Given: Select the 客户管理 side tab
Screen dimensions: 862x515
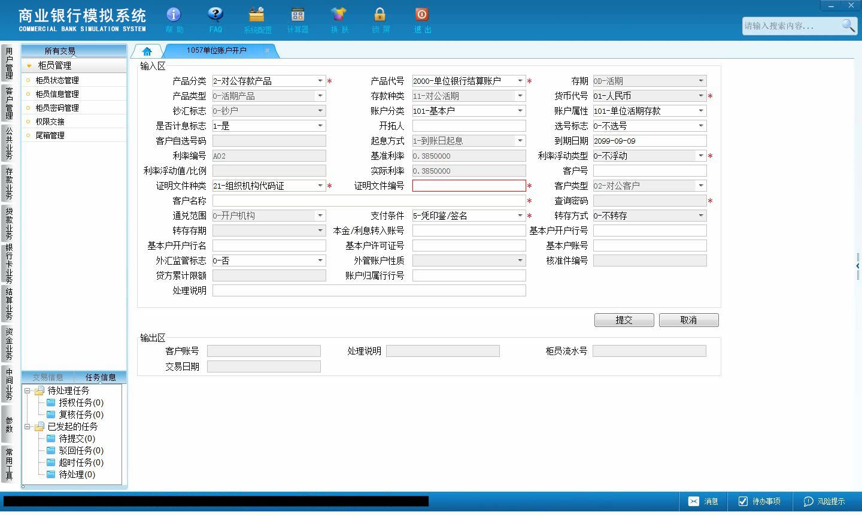Looking at the screenshot, I should [9, 103].
